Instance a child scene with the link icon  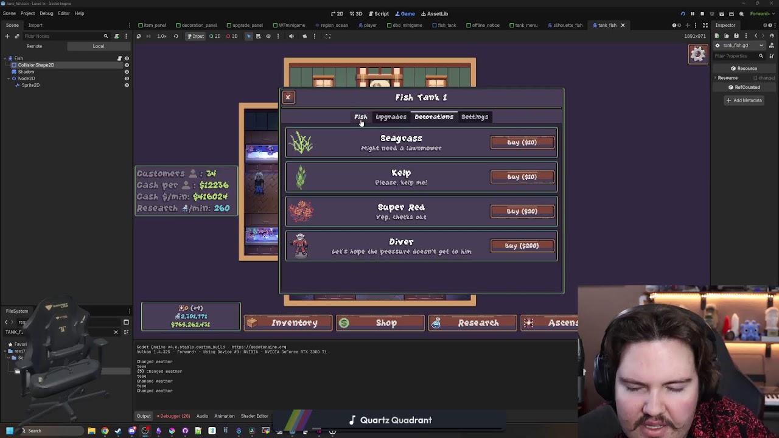click(16, 36)
